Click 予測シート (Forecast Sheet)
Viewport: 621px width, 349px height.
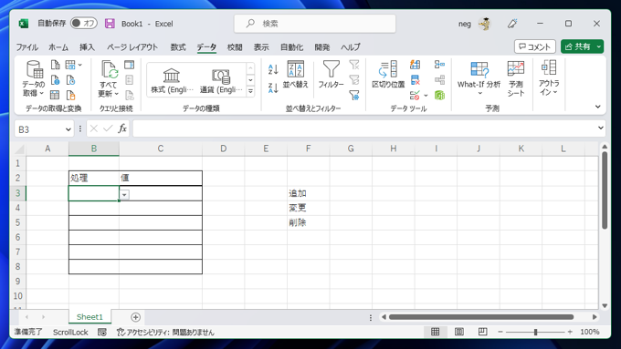point(516,78)
